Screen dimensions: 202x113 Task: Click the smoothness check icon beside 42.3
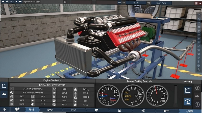(x=33, y=100)
